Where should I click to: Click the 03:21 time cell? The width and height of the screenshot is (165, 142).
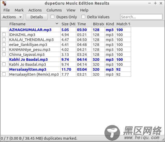tap(84, 74)
